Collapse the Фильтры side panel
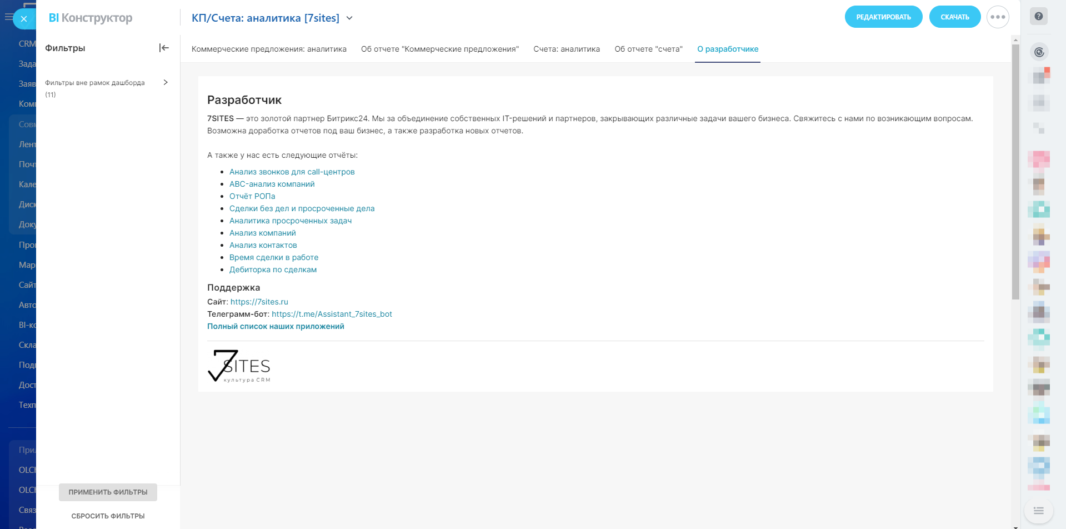Viewport: 1066px width, 529px height. pyautogui.click(x=164, y=48)
